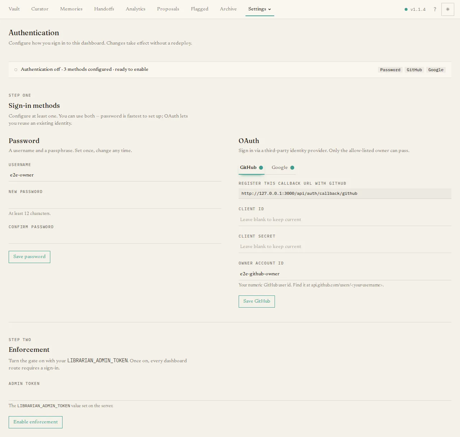460x437 pixels.
Task: Open the Flagged page
Action: click(199, 9)
